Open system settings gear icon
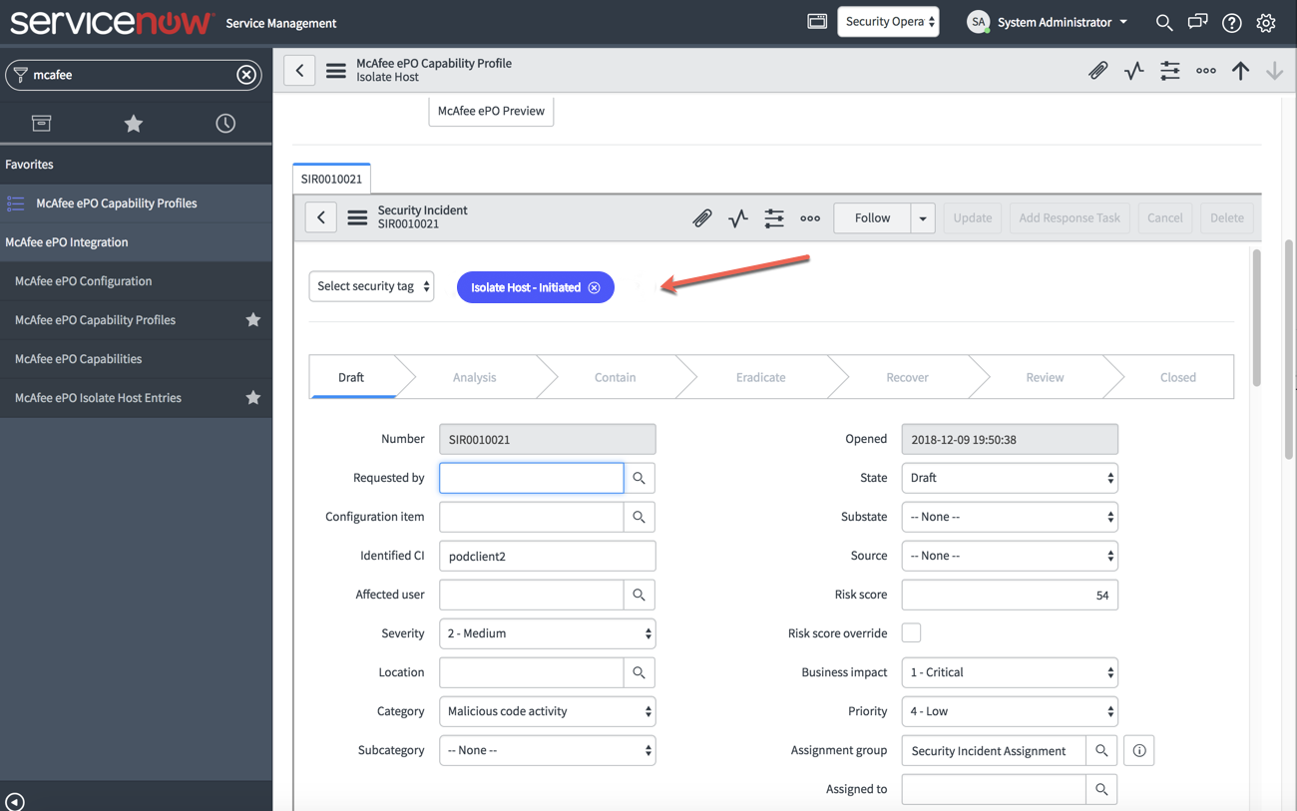 (x=1266, y=22)
